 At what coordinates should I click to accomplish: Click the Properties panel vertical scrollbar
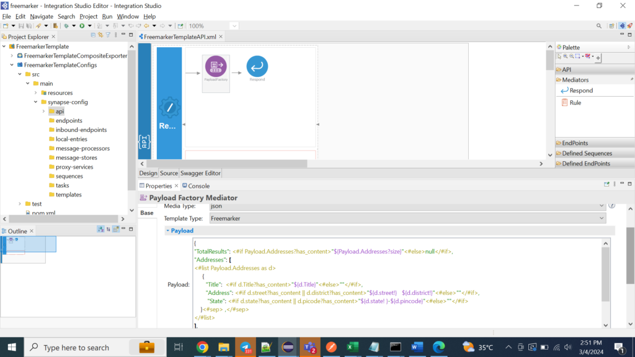click(630, 254)
